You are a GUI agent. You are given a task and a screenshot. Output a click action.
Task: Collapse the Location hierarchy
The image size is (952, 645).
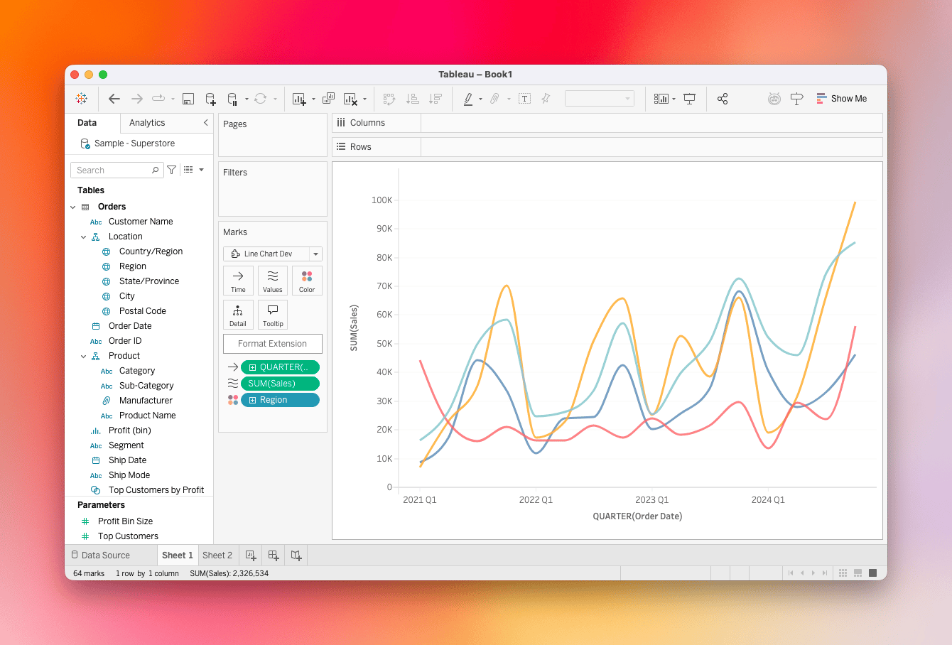coord(84,237)
